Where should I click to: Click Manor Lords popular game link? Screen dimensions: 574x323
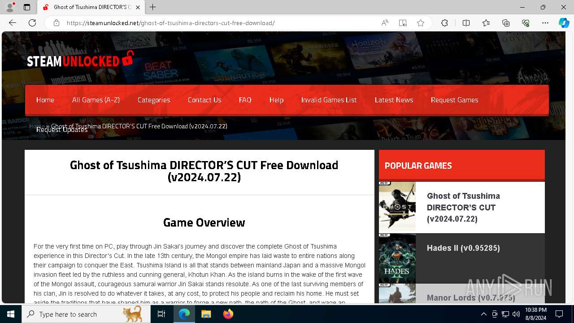[x=471, y=297]
